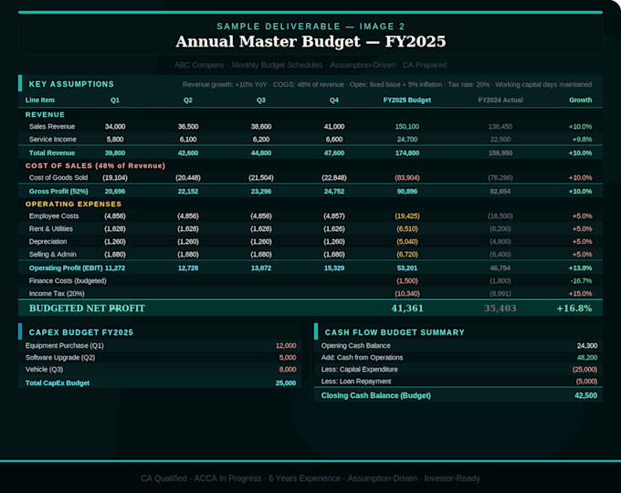Click the "-16.7%" finance cost growth

(x=581, y=281)
